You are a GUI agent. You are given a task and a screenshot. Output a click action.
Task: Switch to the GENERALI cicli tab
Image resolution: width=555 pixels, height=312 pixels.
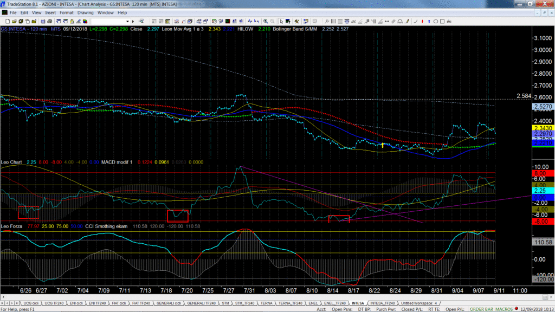169,303
